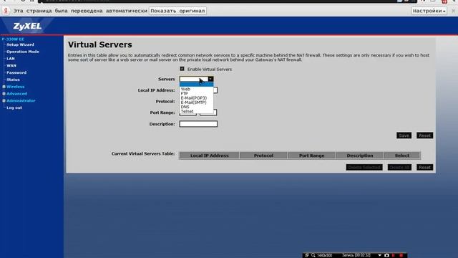This screenshot has width=458, height=258.
Task: Open Operation Mode in the sidebar
Action: pyautogui.click(x=23, y=52)
